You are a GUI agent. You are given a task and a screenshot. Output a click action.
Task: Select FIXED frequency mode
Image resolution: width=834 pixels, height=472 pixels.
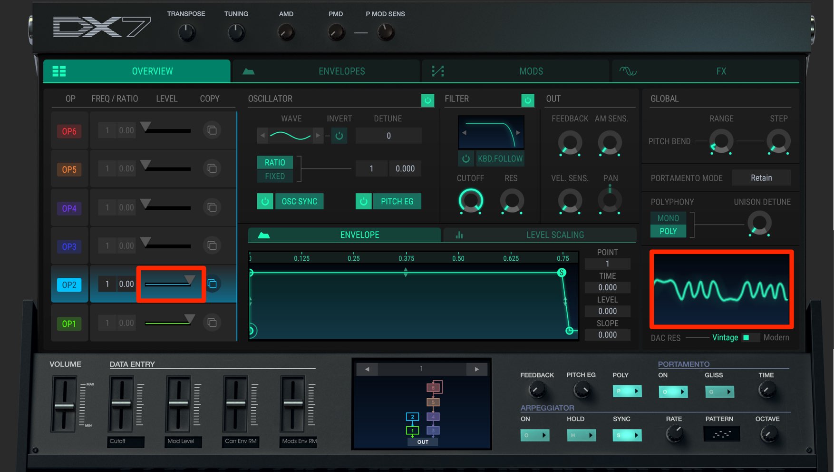click(x=275, y=176)
